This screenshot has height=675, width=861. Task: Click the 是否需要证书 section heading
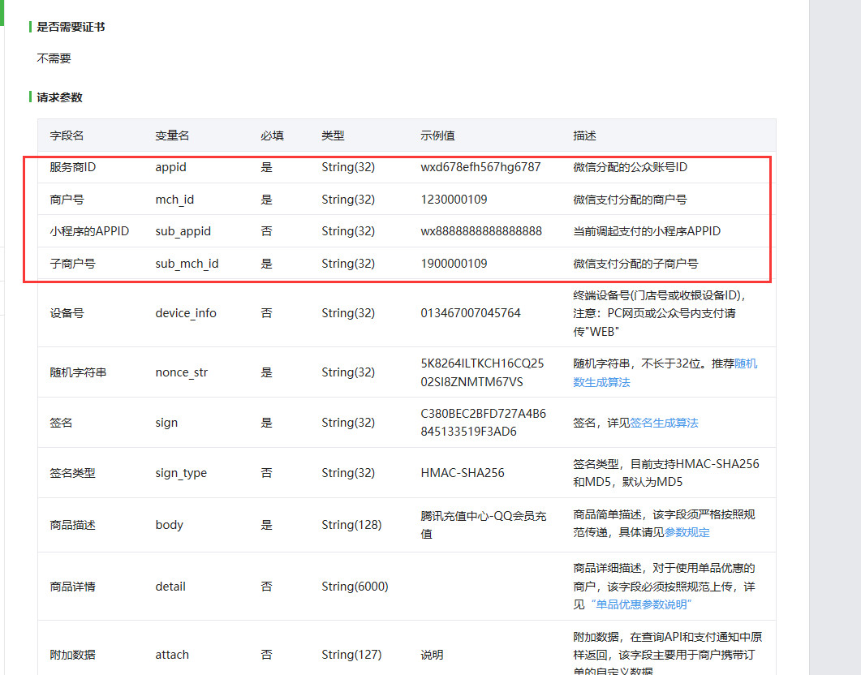71,27
